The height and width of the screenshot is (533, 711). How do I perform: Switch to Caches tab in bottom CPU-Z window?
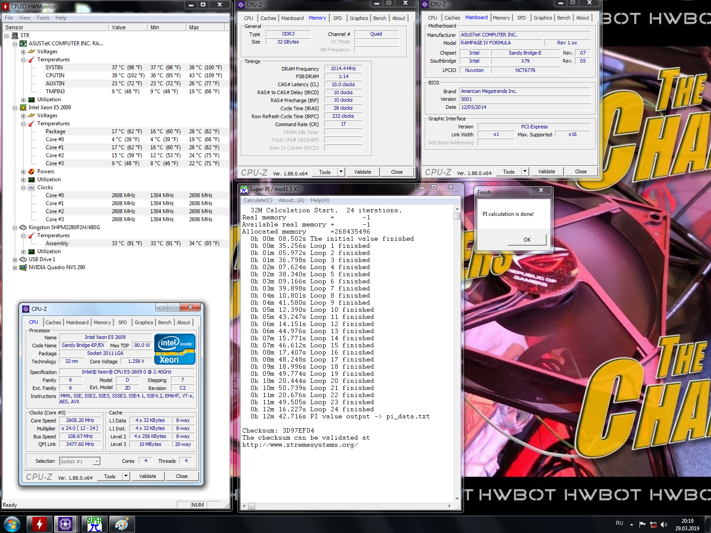53,322
